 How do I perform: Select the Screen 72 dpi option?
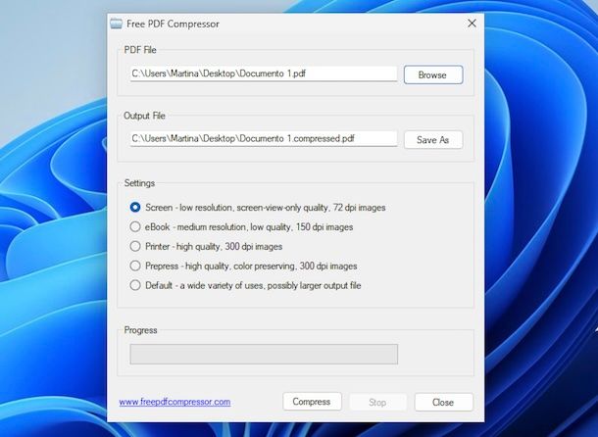click(258, 208)
